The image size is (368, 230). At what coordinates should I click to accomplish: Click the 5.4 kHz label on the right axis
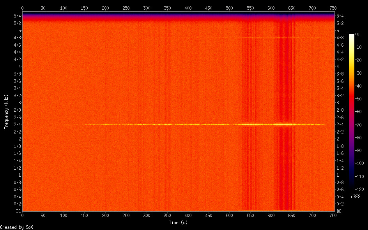coord(339,16)
